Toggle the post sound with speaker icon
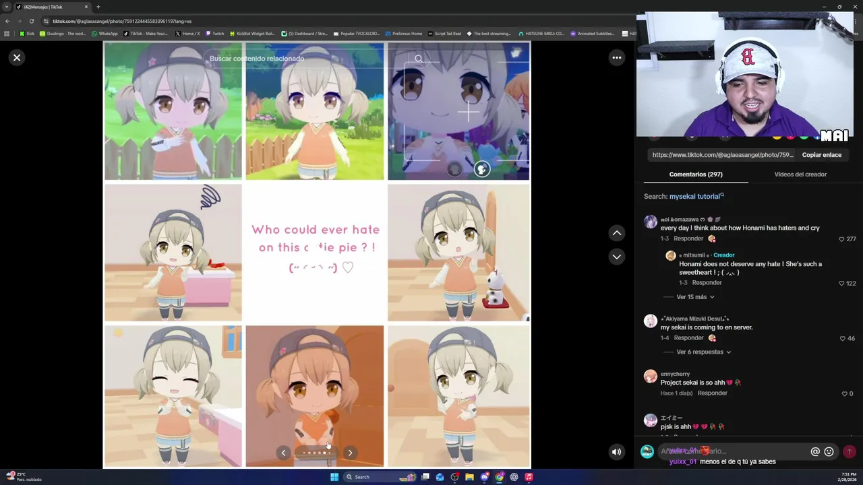The width and height of the screenshot is (863, 485). pyautogui.click(x=616, y=452)
